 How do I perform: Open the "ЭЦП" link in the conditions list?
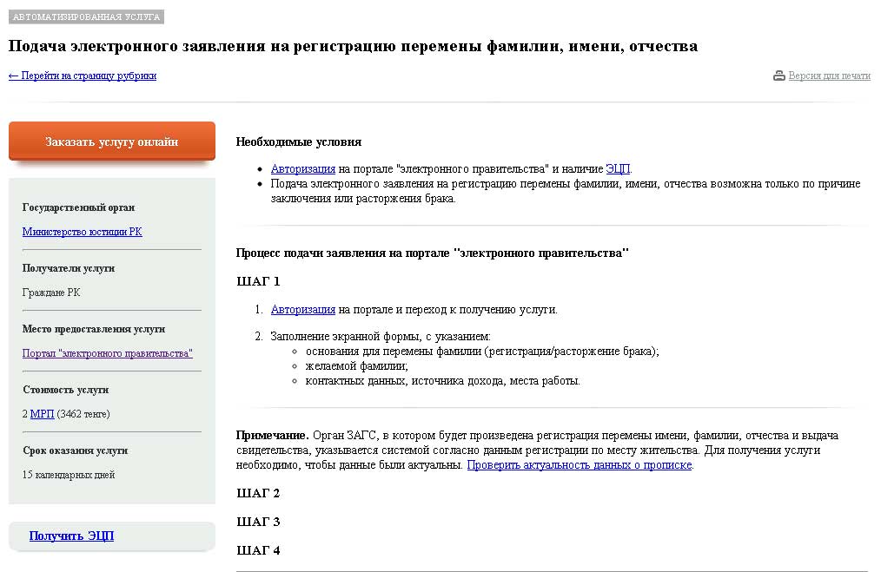[617, 169]
